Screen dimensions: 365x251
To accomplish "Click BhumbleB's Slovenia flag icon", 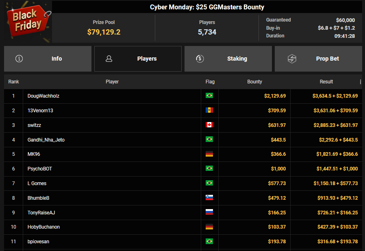I will point(209,198).
